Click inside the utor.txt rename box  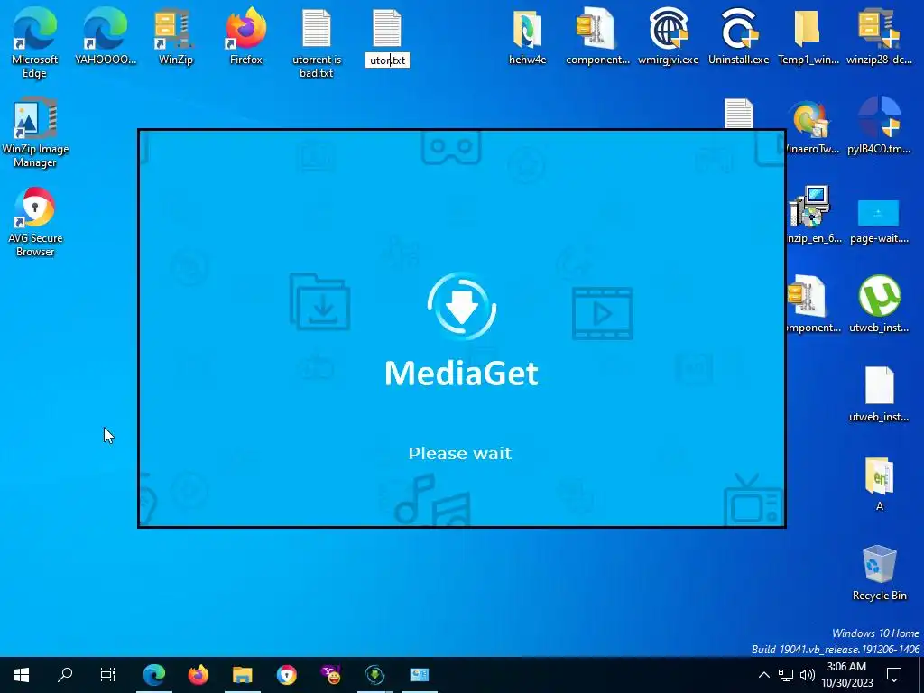pyautogui.click(x=387, y=60)
